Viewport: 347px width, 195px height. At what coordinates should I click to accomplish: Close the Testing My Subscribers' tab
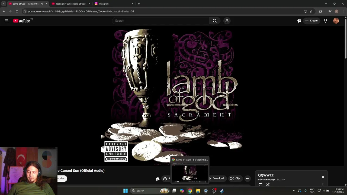coord(89,4)
